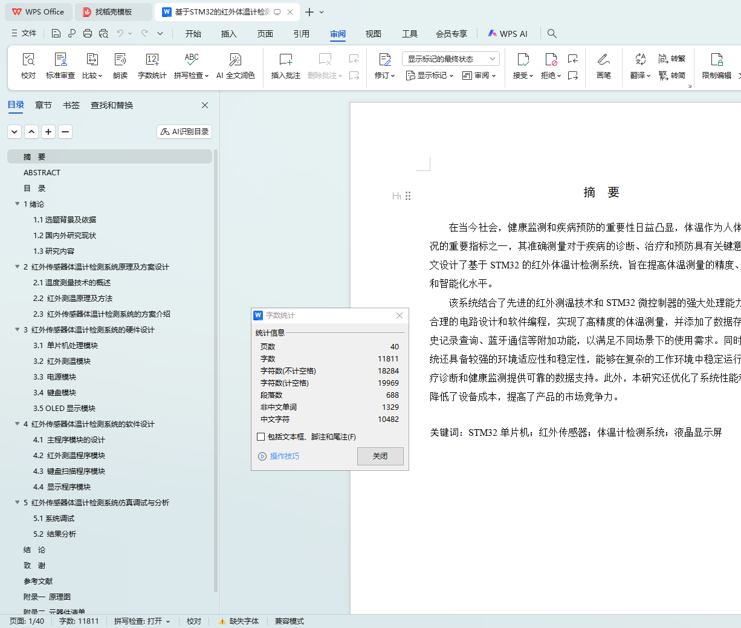Open 字数统计 word count tool
Image resolution: width=741 pixels, height=628 pixels.
(152, 66)
